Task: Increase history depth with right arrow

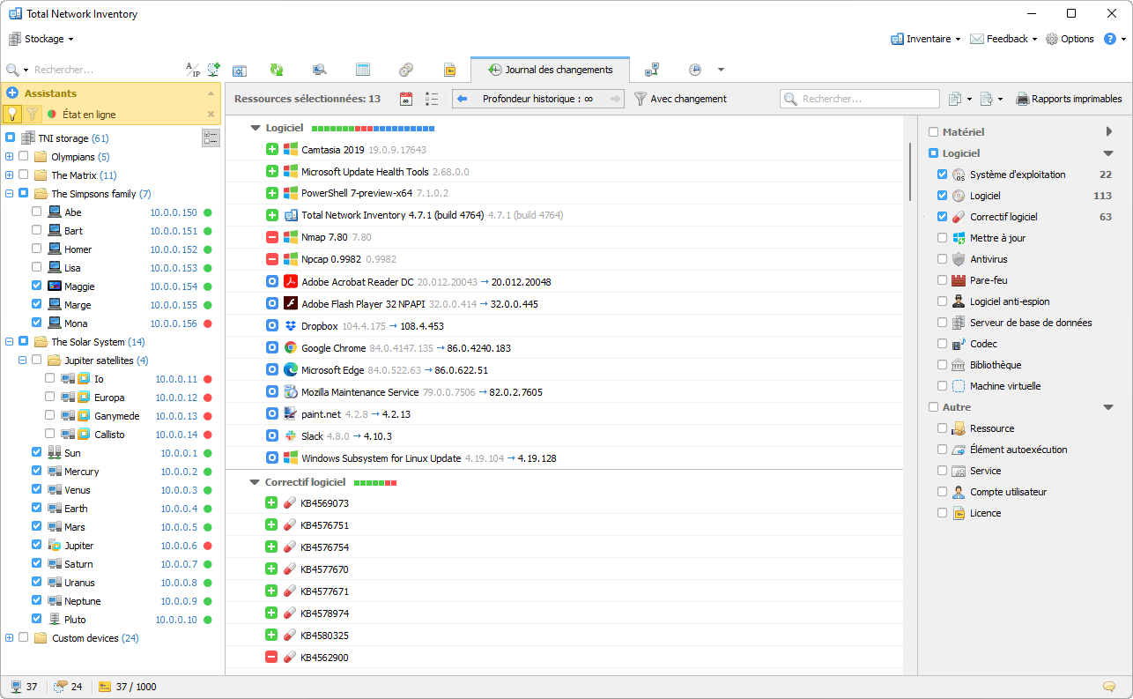Action: click(x=615, y=99)
